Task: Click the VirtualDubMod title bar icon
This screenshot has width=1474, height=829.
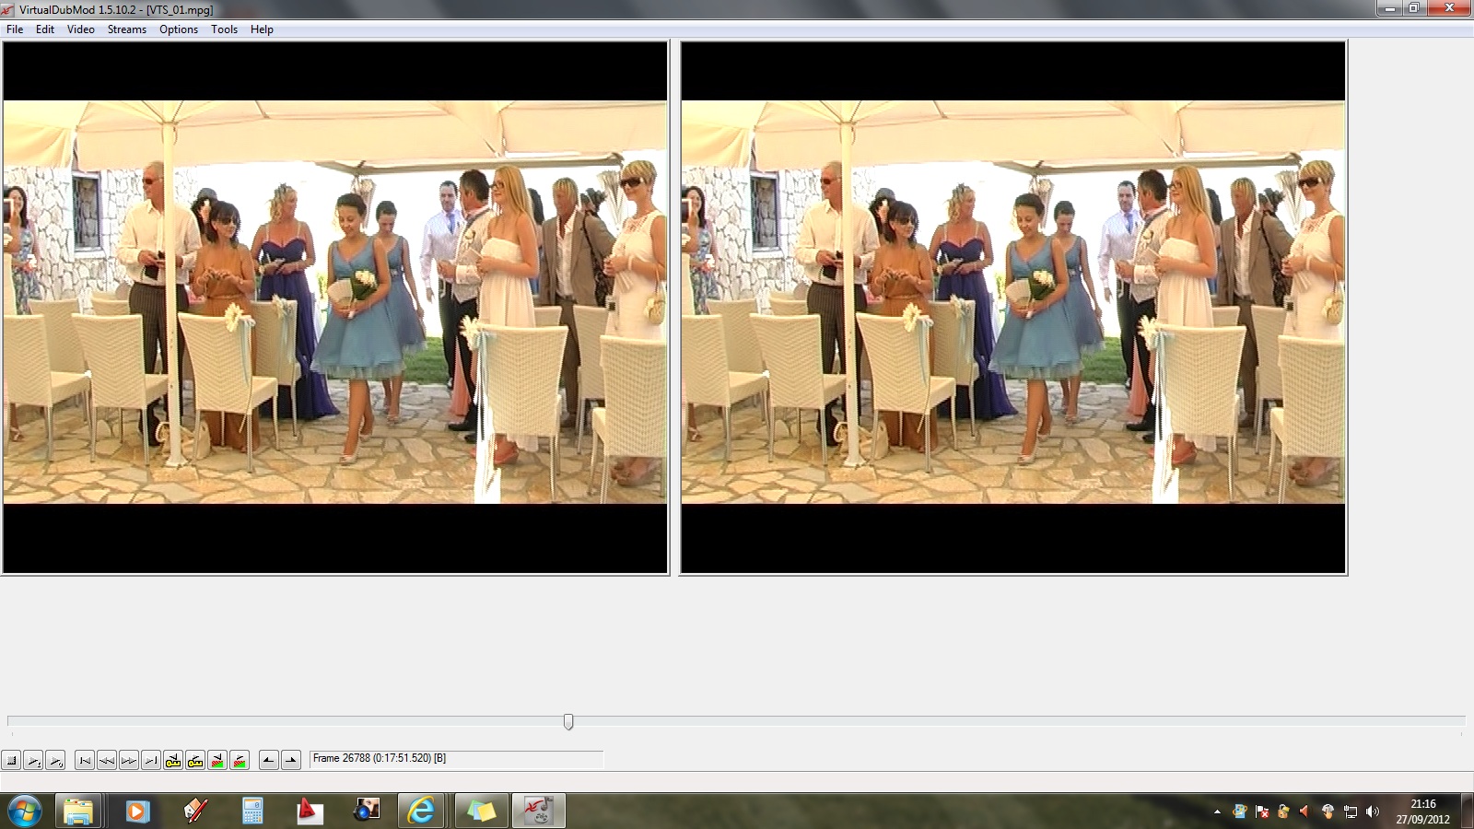Action: pyautogui.click(x=8, y=9)
